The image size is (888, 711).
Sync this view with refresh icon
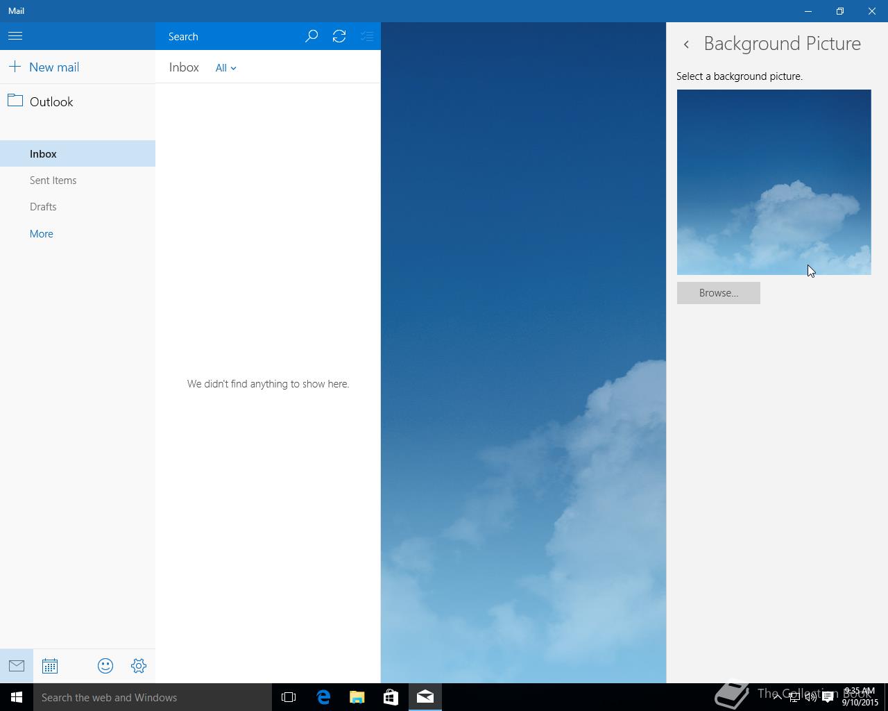point(339,36)
